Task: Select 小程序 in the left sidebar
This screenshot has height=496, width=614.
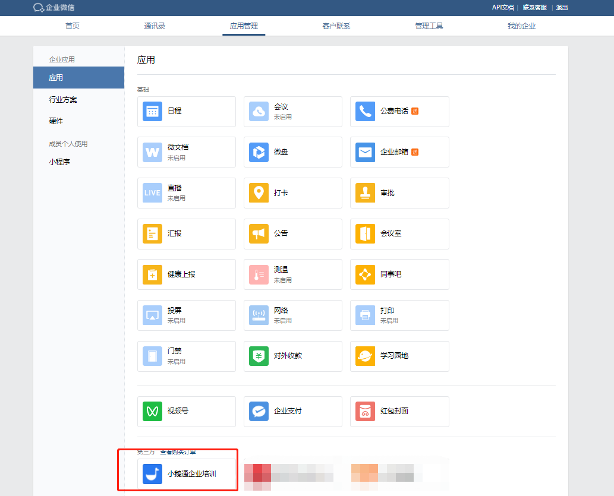Action: [x=59, y=162]
